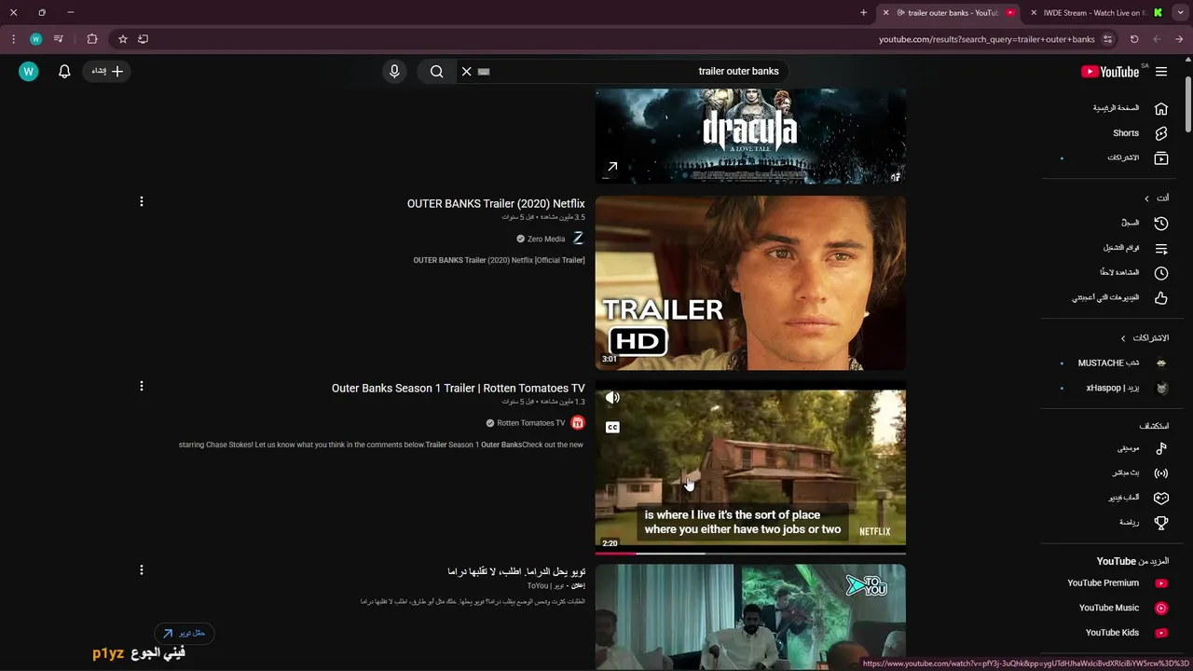Reload the page
The width and height of the screenshot is (1193, 671).
tap(1134, 39)
